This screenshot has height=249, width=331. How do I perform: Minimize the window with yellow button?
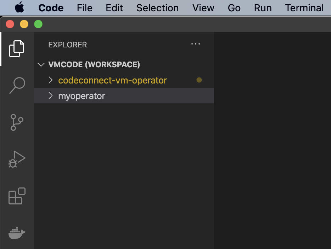pos(24,24)
